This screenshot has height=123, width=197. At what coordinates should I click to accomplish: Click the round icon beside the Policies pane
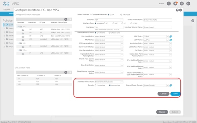[193, 21]
